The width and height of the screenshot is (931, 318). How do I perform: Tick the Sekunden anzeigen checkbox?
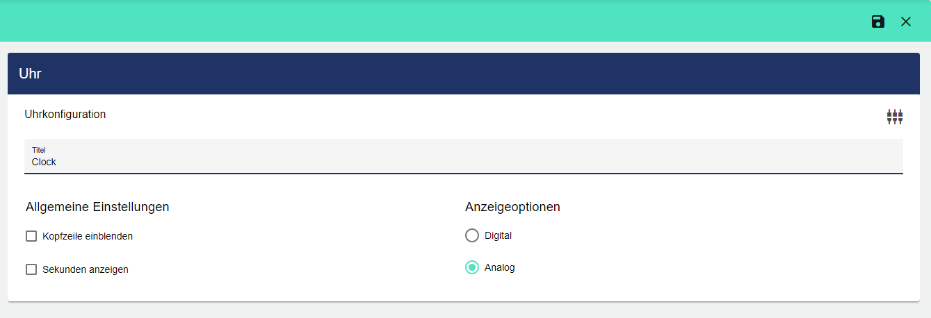31,269
